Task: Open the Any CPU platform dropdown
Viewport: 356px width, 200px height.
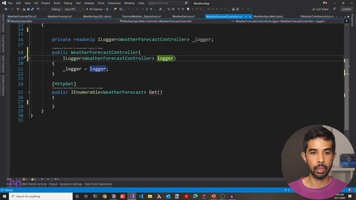Action: tap(74, 9)
